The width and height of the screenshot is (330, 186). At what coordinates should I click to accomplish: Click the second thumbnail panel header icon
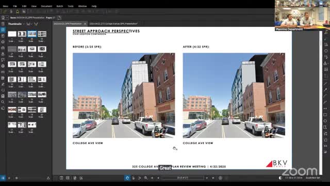[x=36, y=24]
